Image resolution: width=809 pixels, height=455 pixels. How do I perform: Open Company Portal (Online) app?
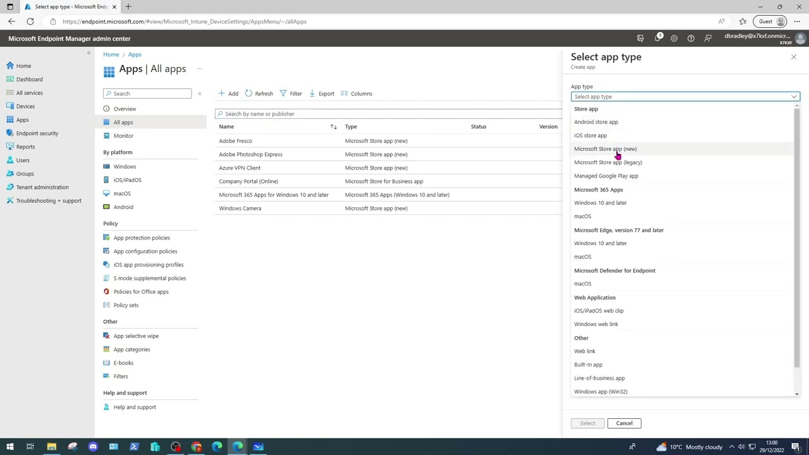click(x=248, y=181)
